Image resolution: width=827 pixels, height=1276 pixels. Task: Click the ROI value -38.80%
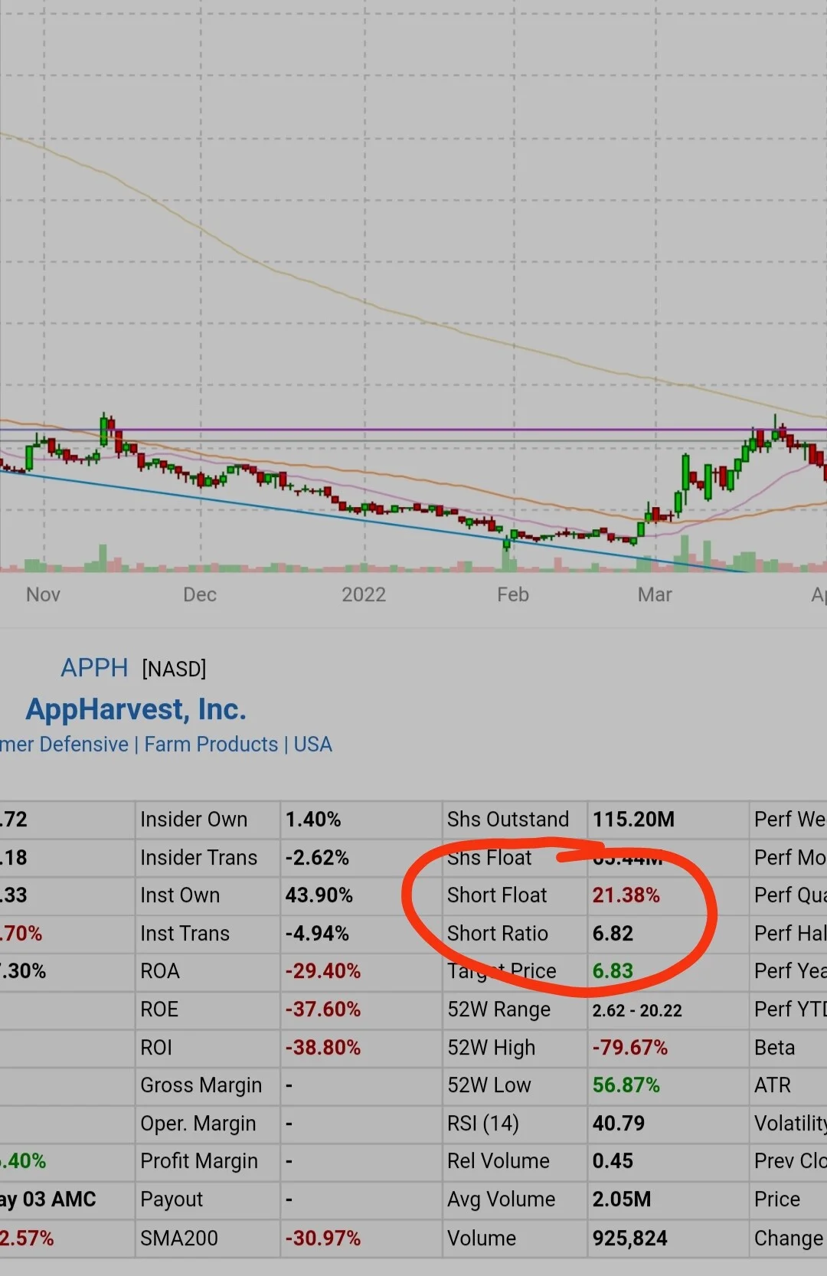323,1048
